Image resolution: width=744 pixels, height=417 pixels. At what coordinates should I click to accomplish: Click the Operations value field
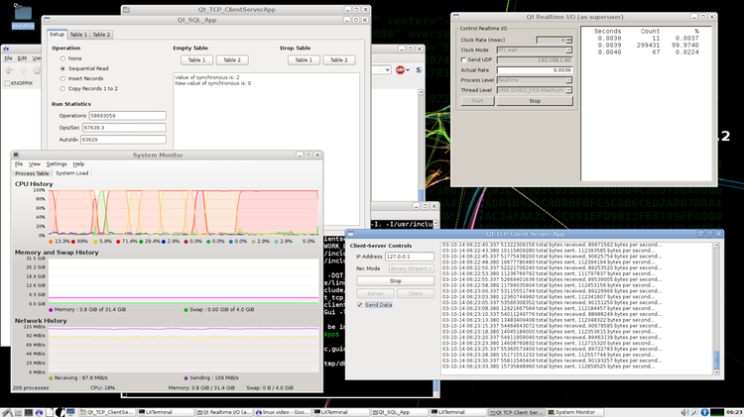(x=127, y=116)
